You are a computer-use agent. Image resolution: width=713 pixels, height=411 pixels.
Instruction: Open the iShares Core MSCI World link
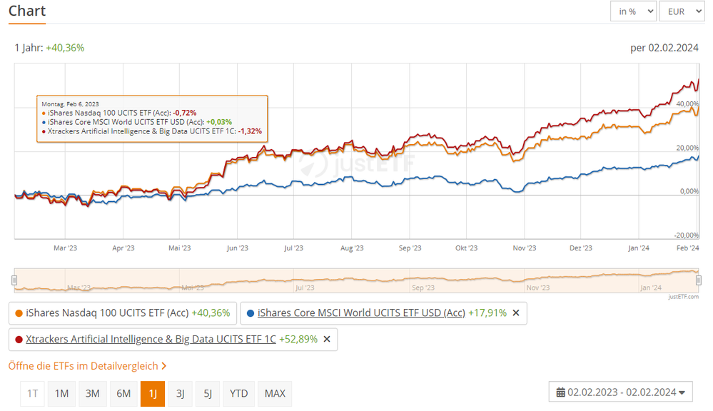point(362,313)
